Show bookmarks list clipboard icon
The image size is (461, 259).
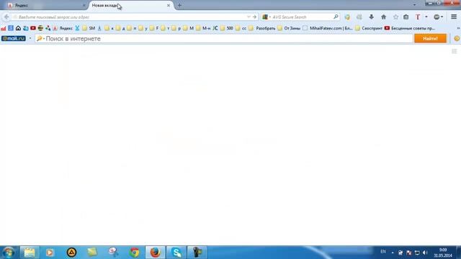point(406,17)
